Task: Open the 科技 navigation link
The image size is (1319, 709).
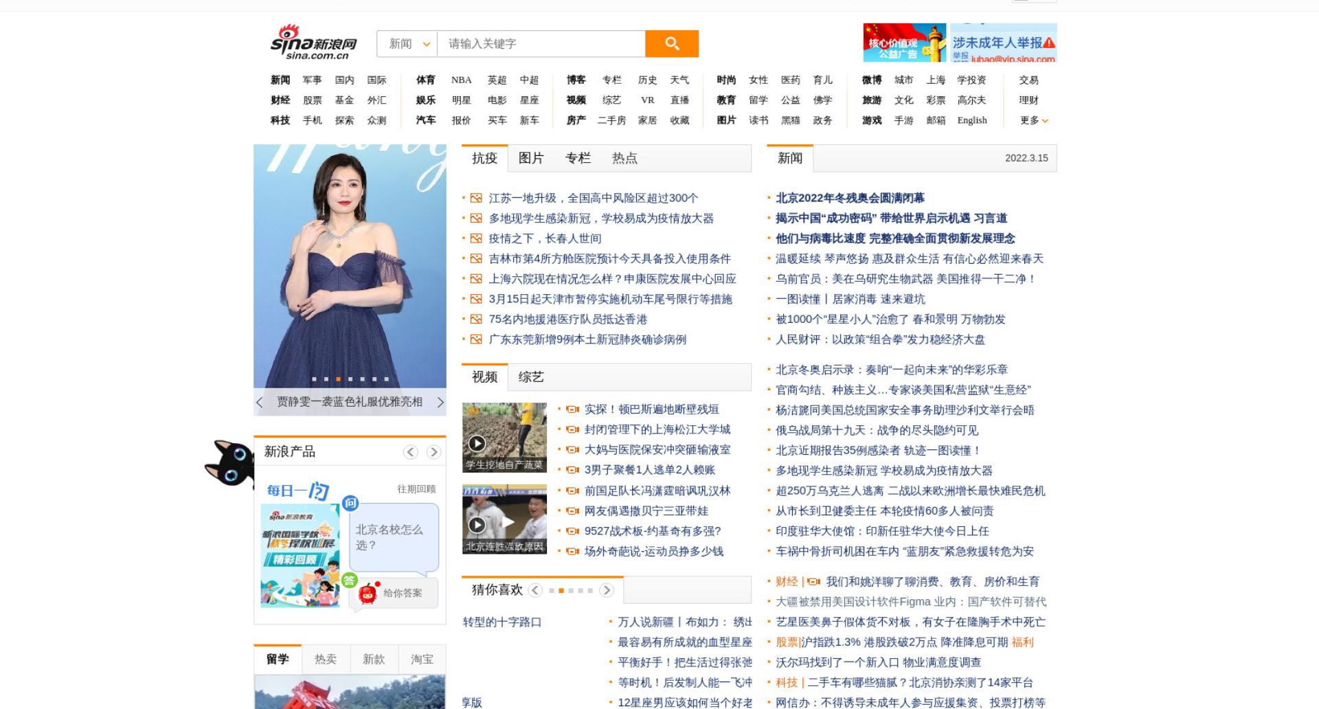Action: click(280, 120)
